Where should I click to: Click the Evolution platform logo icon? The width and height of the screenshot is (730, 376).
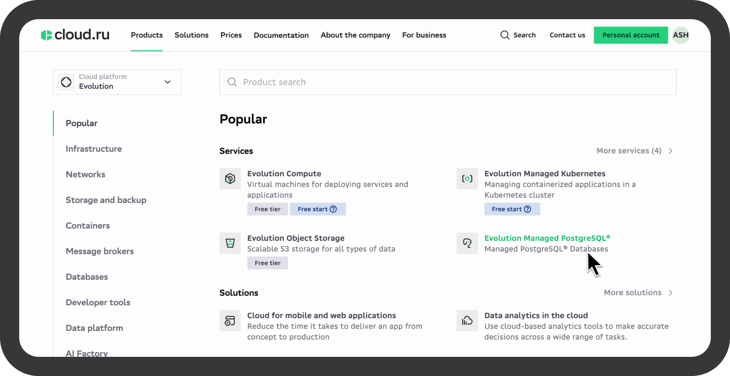point(66,82)
